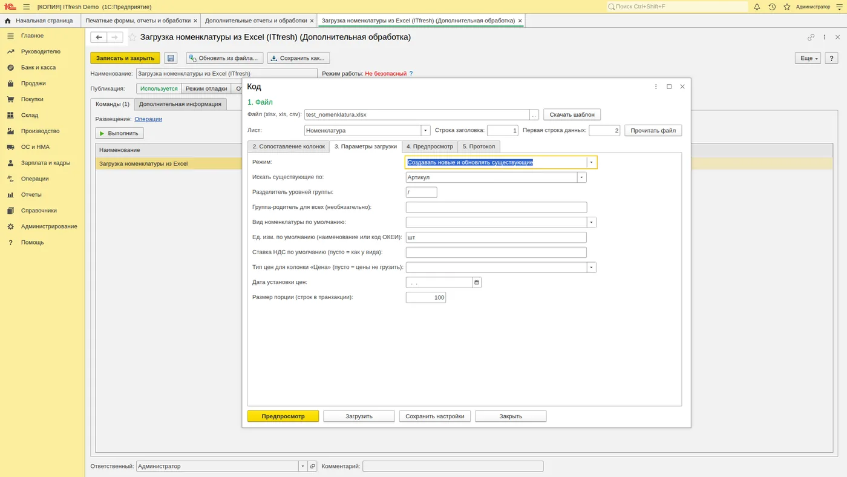847x477 pixels.
Task: Open the 'Еще' menu button
Action: pos(808,58)
